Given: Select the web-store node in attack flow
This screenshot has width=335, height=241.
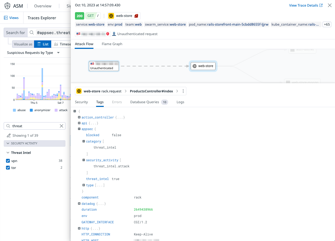Looking at the screenshot, I should pyautogui.click(x=203, y=66).
